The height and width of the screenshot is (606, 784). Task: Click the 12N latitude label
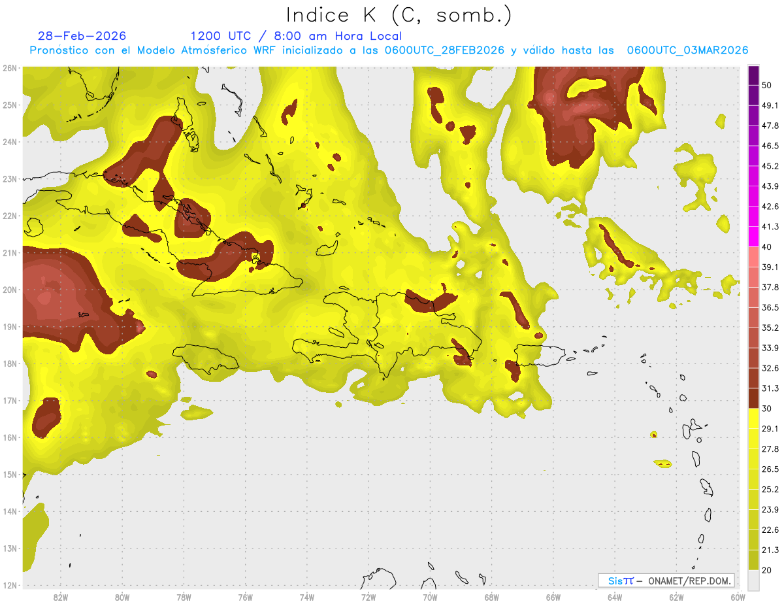coord(10,585)
